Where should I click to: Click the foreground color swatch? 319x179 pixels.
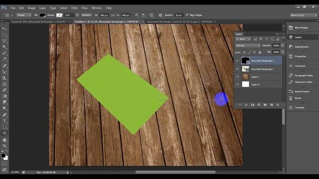click(3, 156)
